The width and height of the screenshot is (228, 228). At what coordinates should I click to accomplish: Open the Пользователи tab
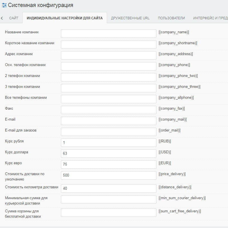pyautogui.click(x=171, y=18)
